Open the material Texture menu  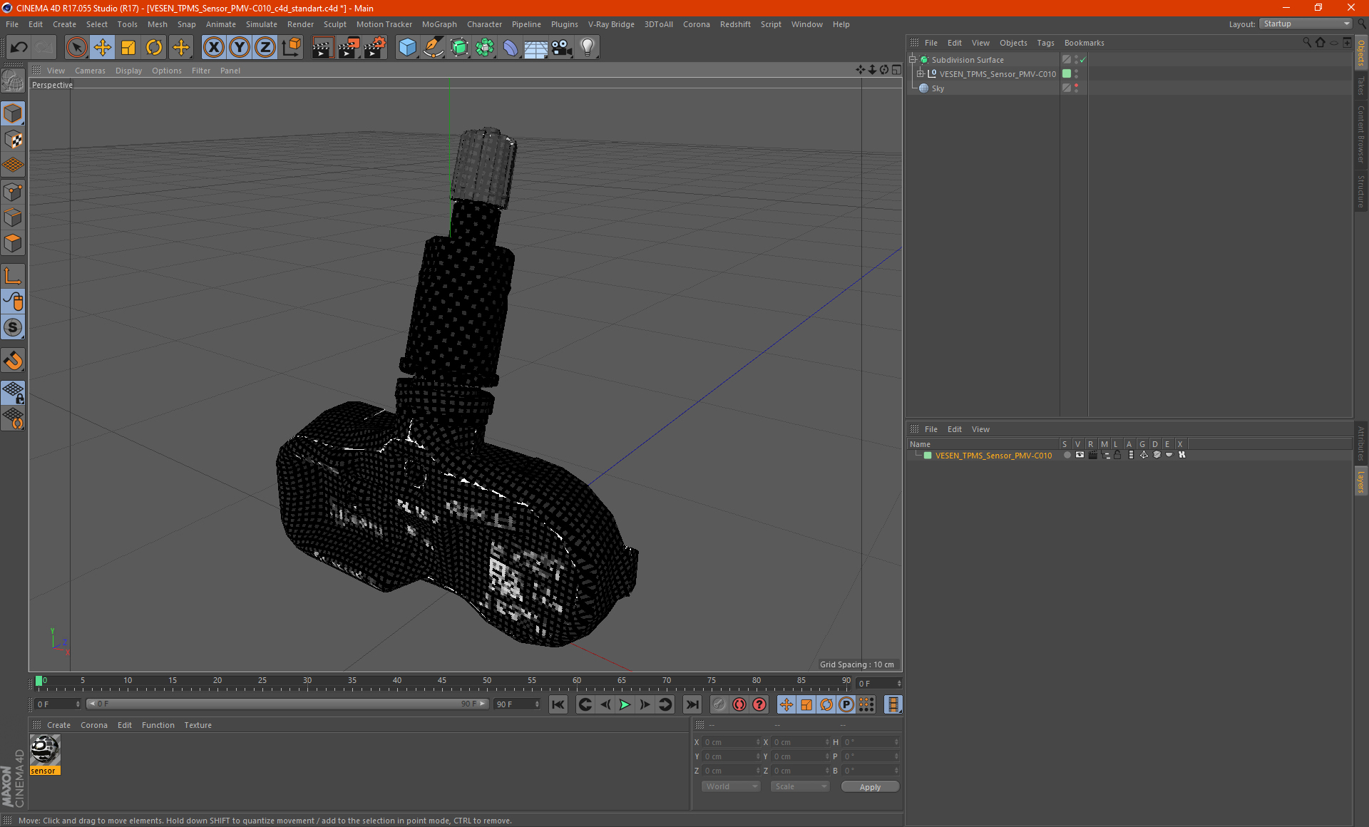coord(198,725)
